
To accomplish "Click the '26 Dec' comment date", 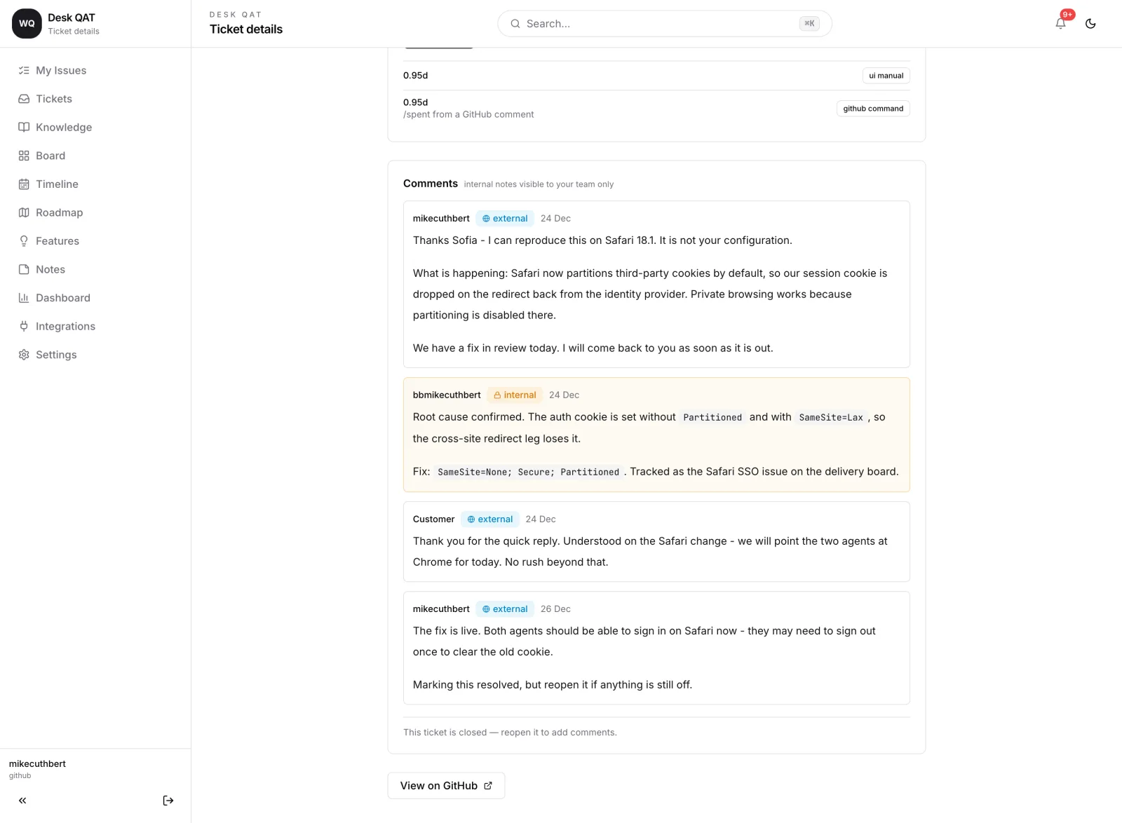I will click(555, 609).
